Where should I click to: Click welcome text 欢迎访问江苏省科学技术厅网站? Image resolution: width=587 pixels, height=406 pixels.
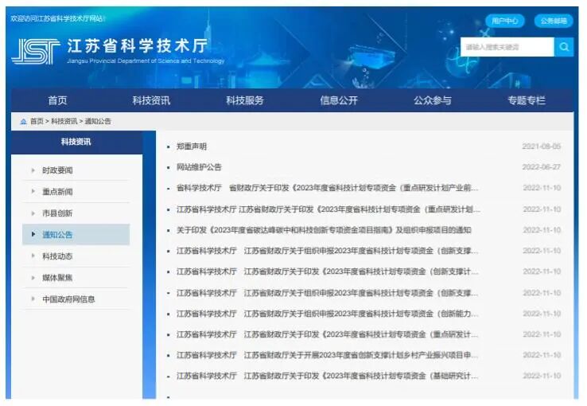click(58, 18)
